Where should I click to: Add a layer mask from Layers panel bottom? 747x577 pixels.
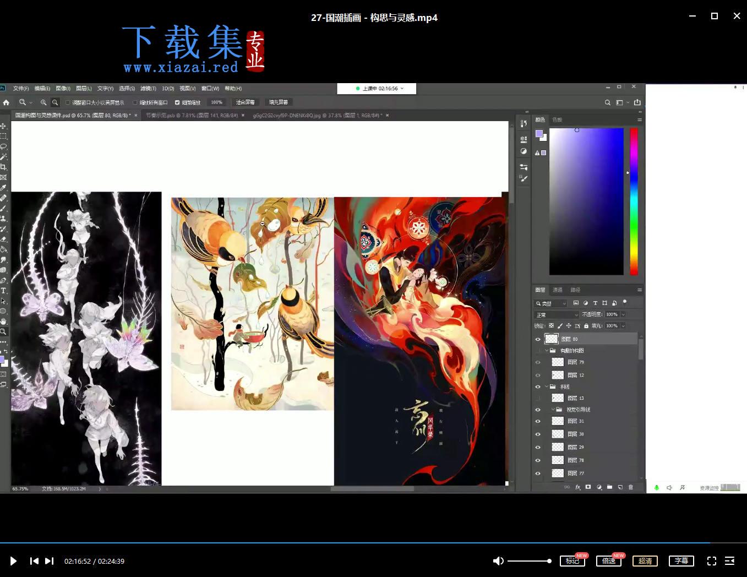[x=588, y=487]
